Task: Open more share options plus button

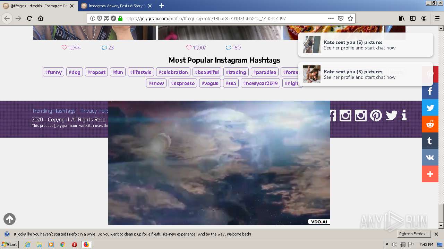Action: click(430, 174)
